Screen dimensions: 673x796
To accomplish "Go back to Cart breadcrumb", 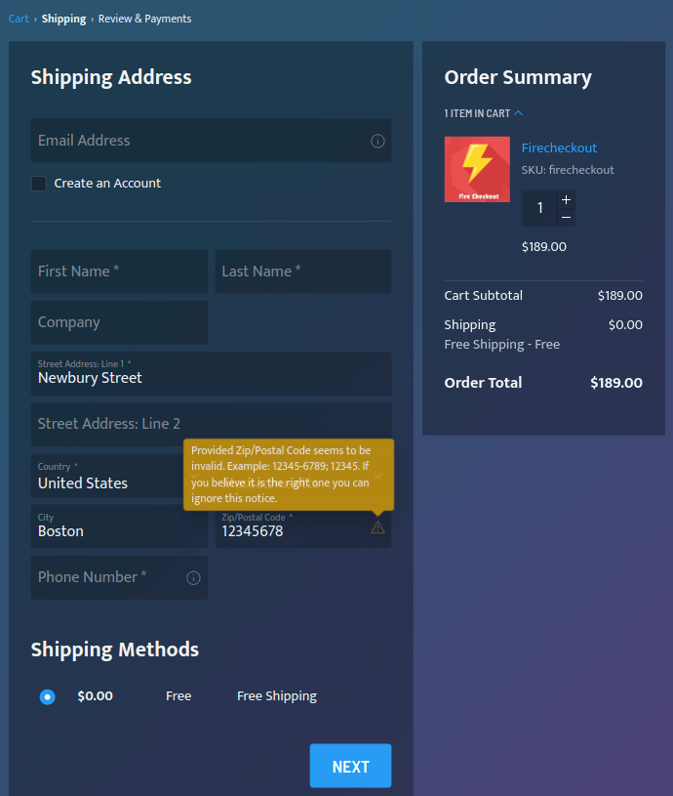I will pos(19,19).
